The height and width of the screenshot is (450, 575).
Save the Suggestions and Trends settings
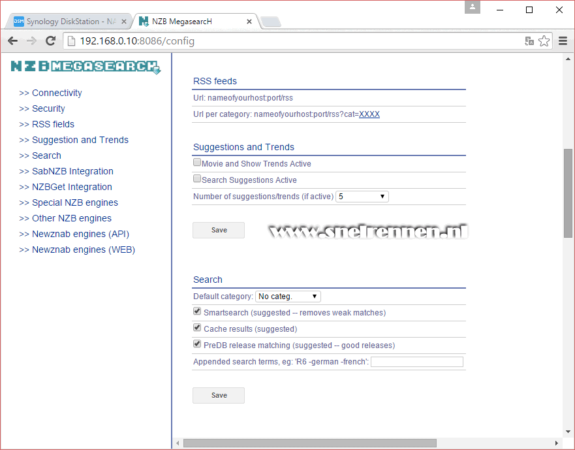coord(219,230)
